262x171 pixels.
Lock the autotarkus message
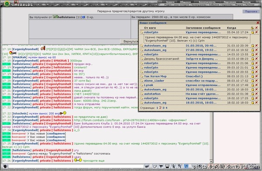click(253, 94)
